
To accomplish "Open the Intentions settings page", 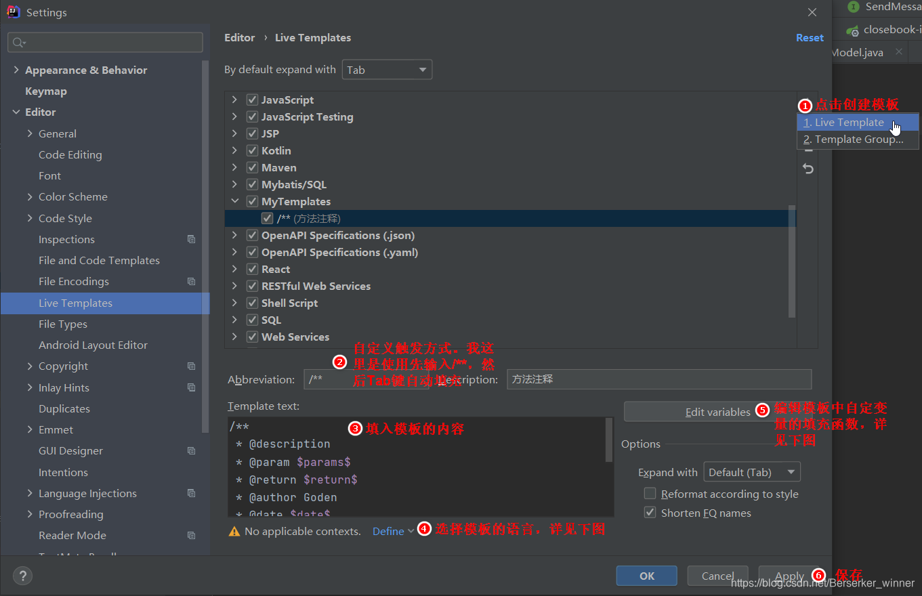I will tap(63, 472).
